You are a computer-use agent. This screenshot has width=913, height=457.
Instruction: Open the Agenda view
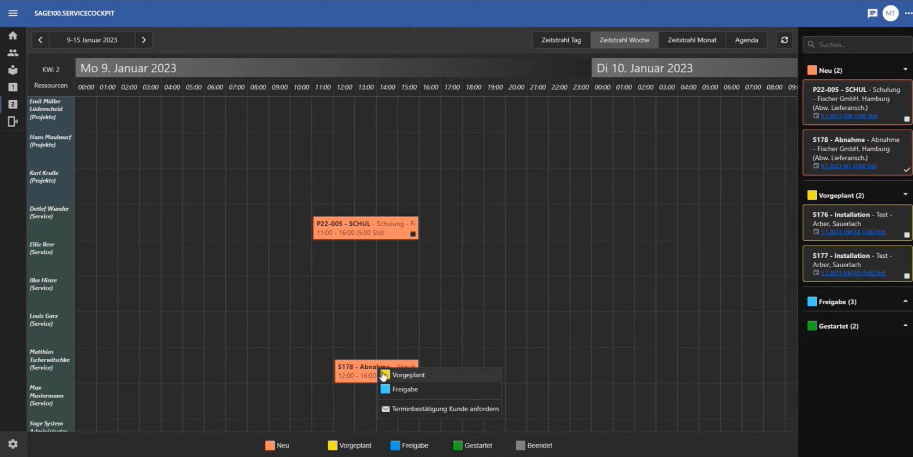coord(746,40)
